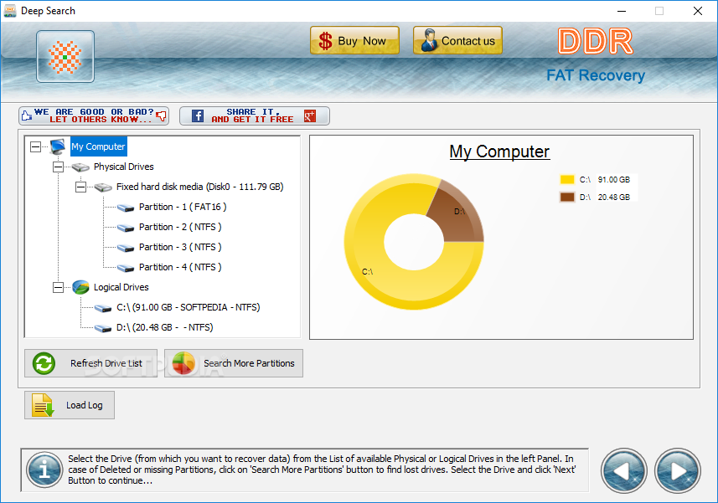Click the Deep Search logo icon
718x503 pixels.
[x=65, y=56]
